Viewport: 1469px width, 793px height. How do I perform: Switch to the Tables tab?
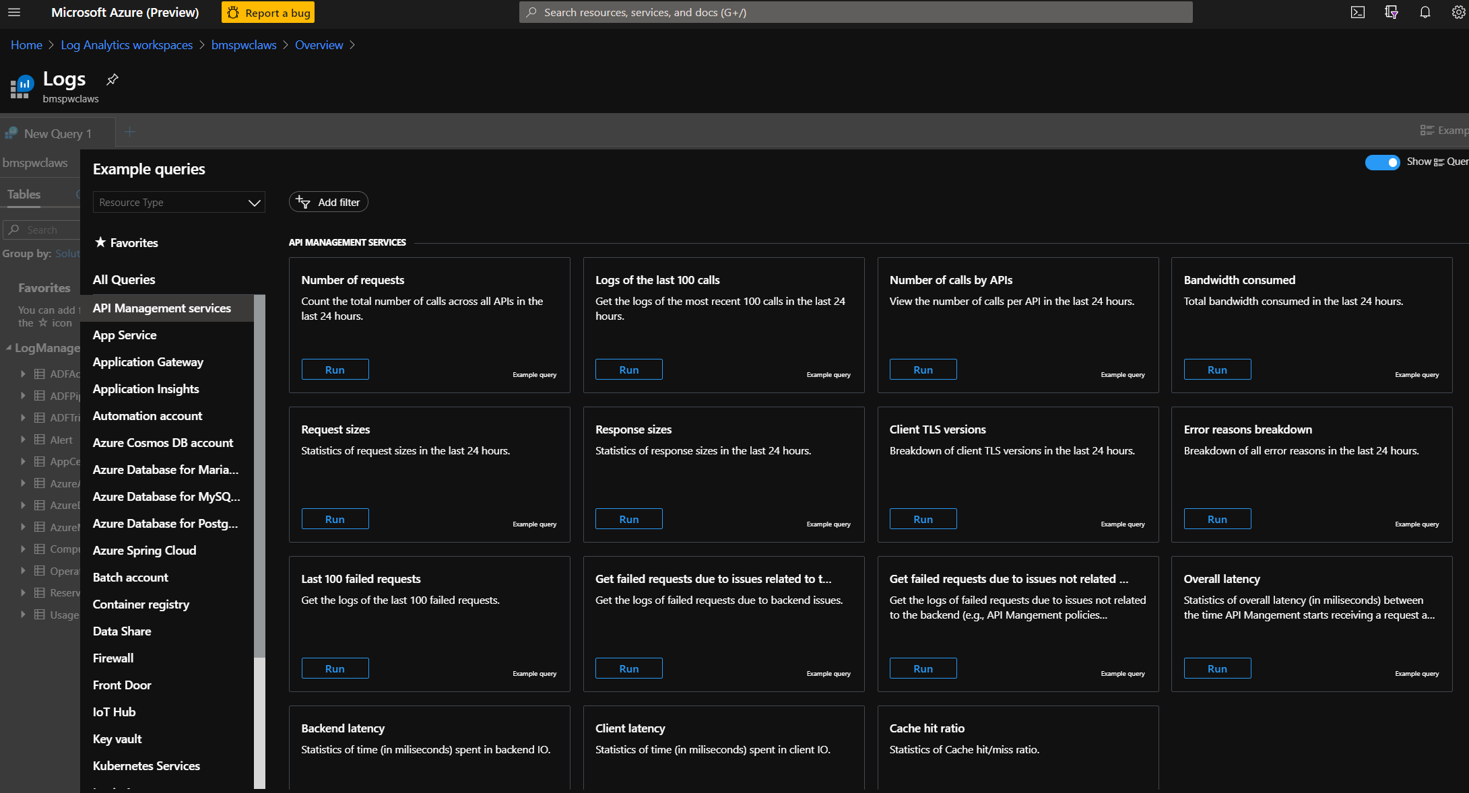coord(24,195)
